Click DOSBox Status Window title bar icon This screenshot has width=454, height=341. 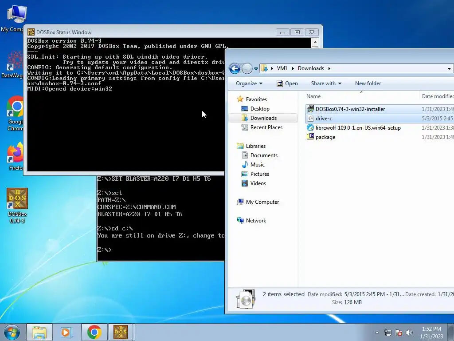click(x=31, y=32)
